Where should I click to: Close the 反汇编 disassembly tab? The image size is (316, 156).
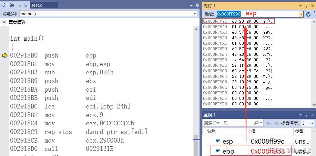(x=26, y=6)
